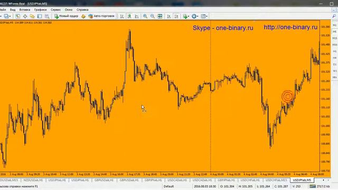Click the Default profile status entry
338x190 pixels.
point(168,186)
